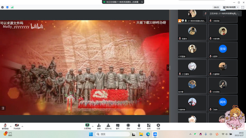Open the Apps icon in toolbar
246x138 pixels.
click(x=149, y=127)
